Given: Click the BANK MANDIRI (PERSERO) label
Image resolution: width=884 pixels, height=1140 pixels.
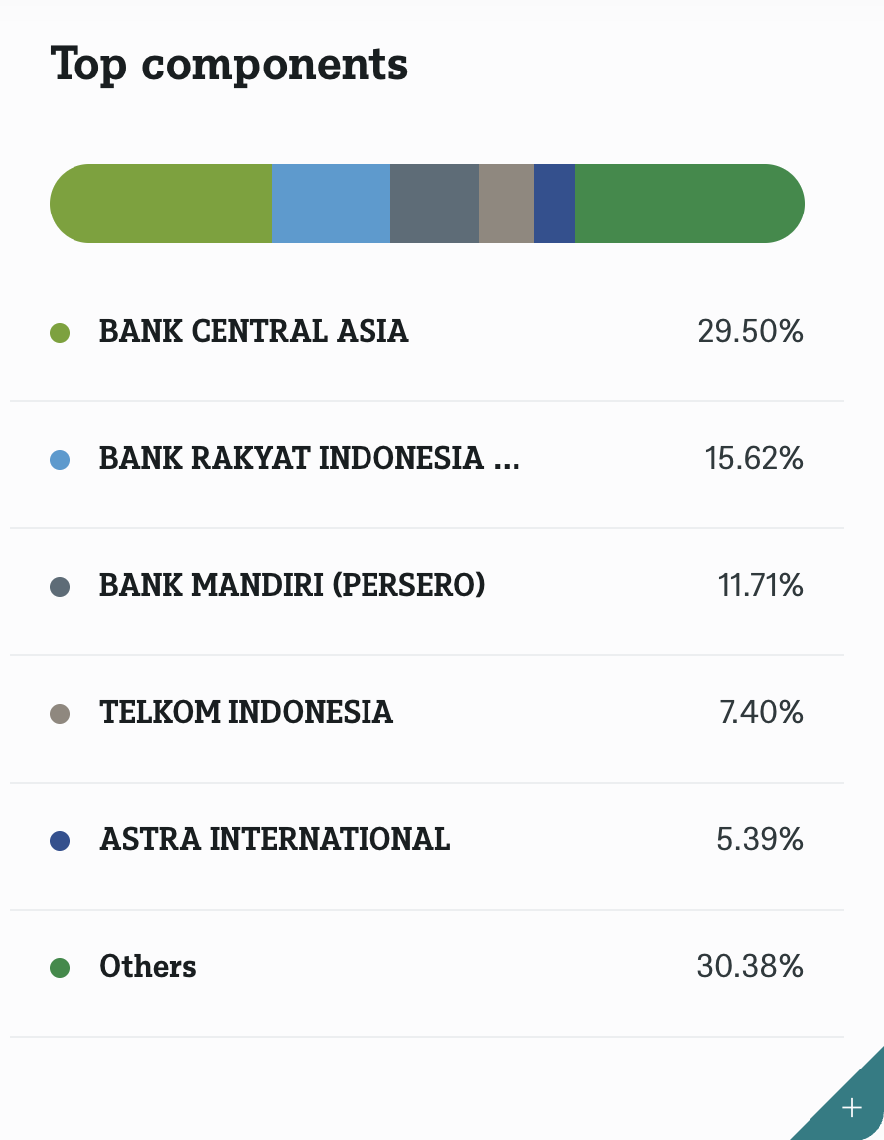Looking at the screenshot, I should [291, 586].
